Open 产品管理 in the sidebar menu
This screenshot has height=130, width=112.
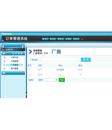14,61
